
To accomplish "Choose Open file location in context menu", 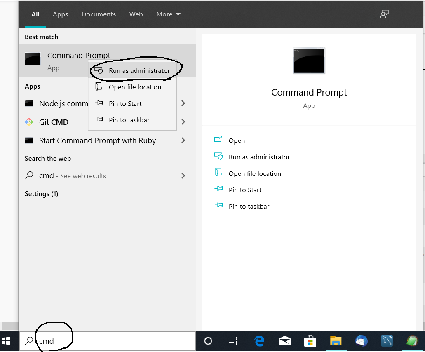I will [x=133, y=87].
